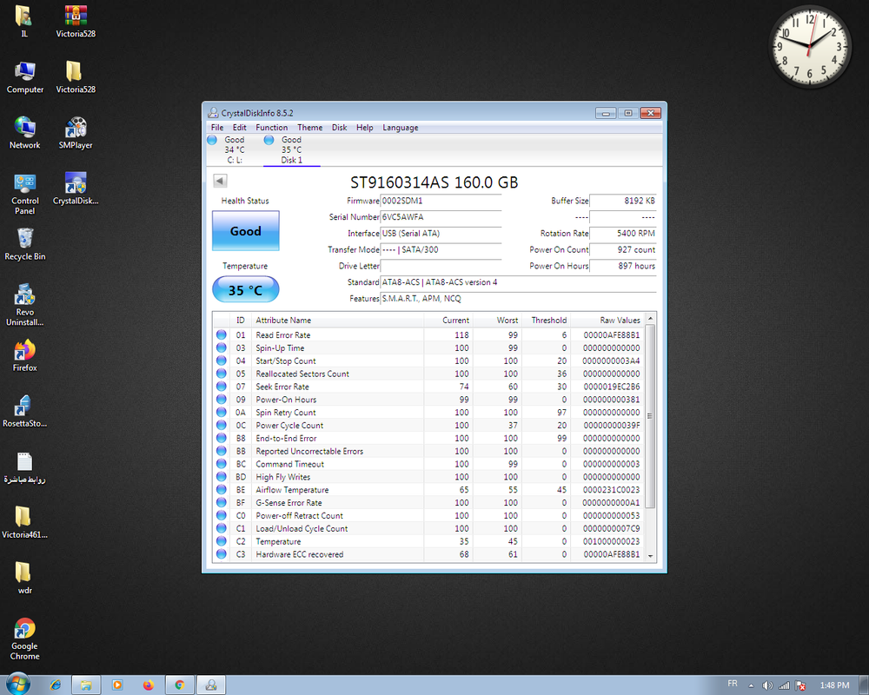Open the Firefox desktop shortcut
Viewport: 869px width, 695px height.
[x=25, y=356]
